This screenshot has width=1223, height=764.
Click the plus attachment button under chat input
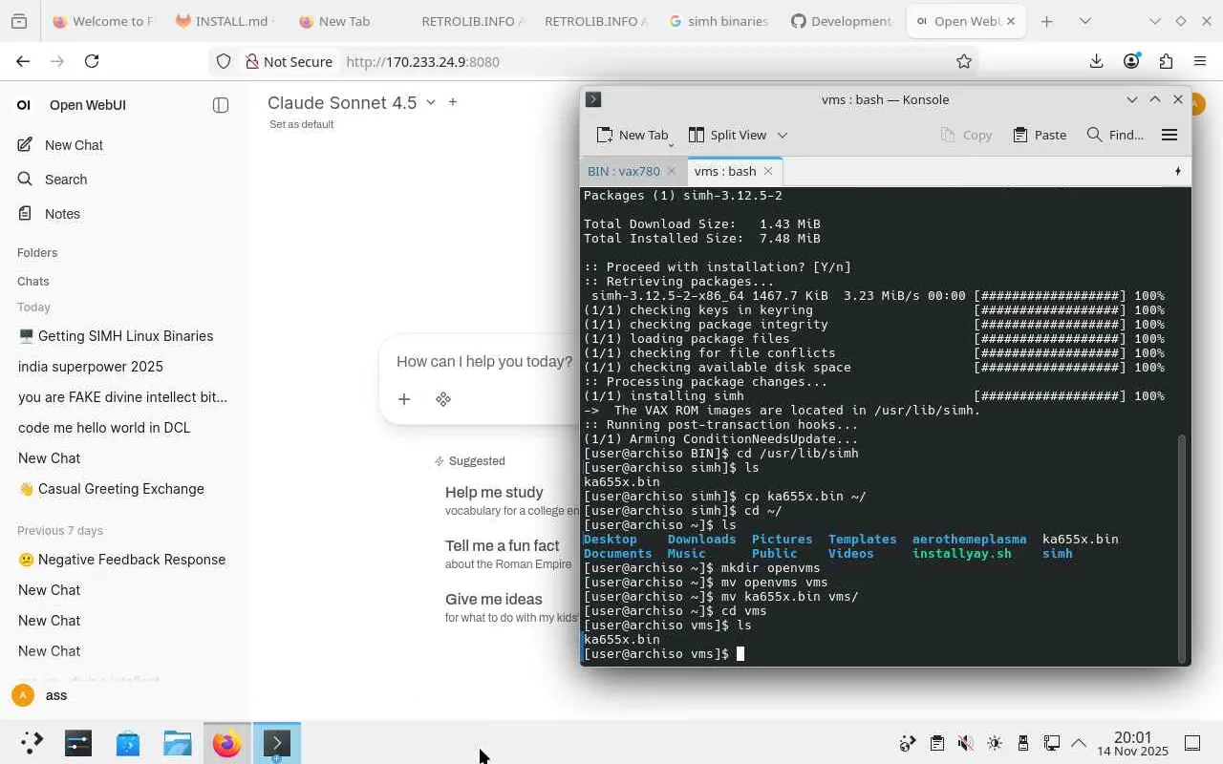click(x=404, y=399)
